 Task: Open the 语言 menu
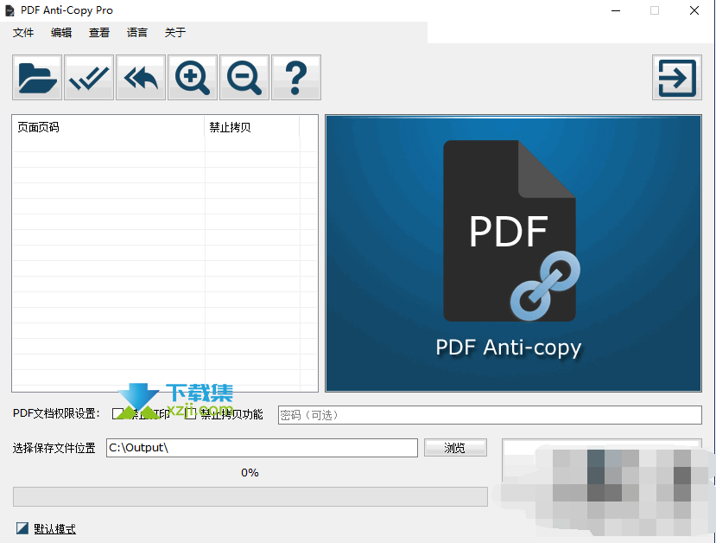pyautogui.click(x=137, y=33)
